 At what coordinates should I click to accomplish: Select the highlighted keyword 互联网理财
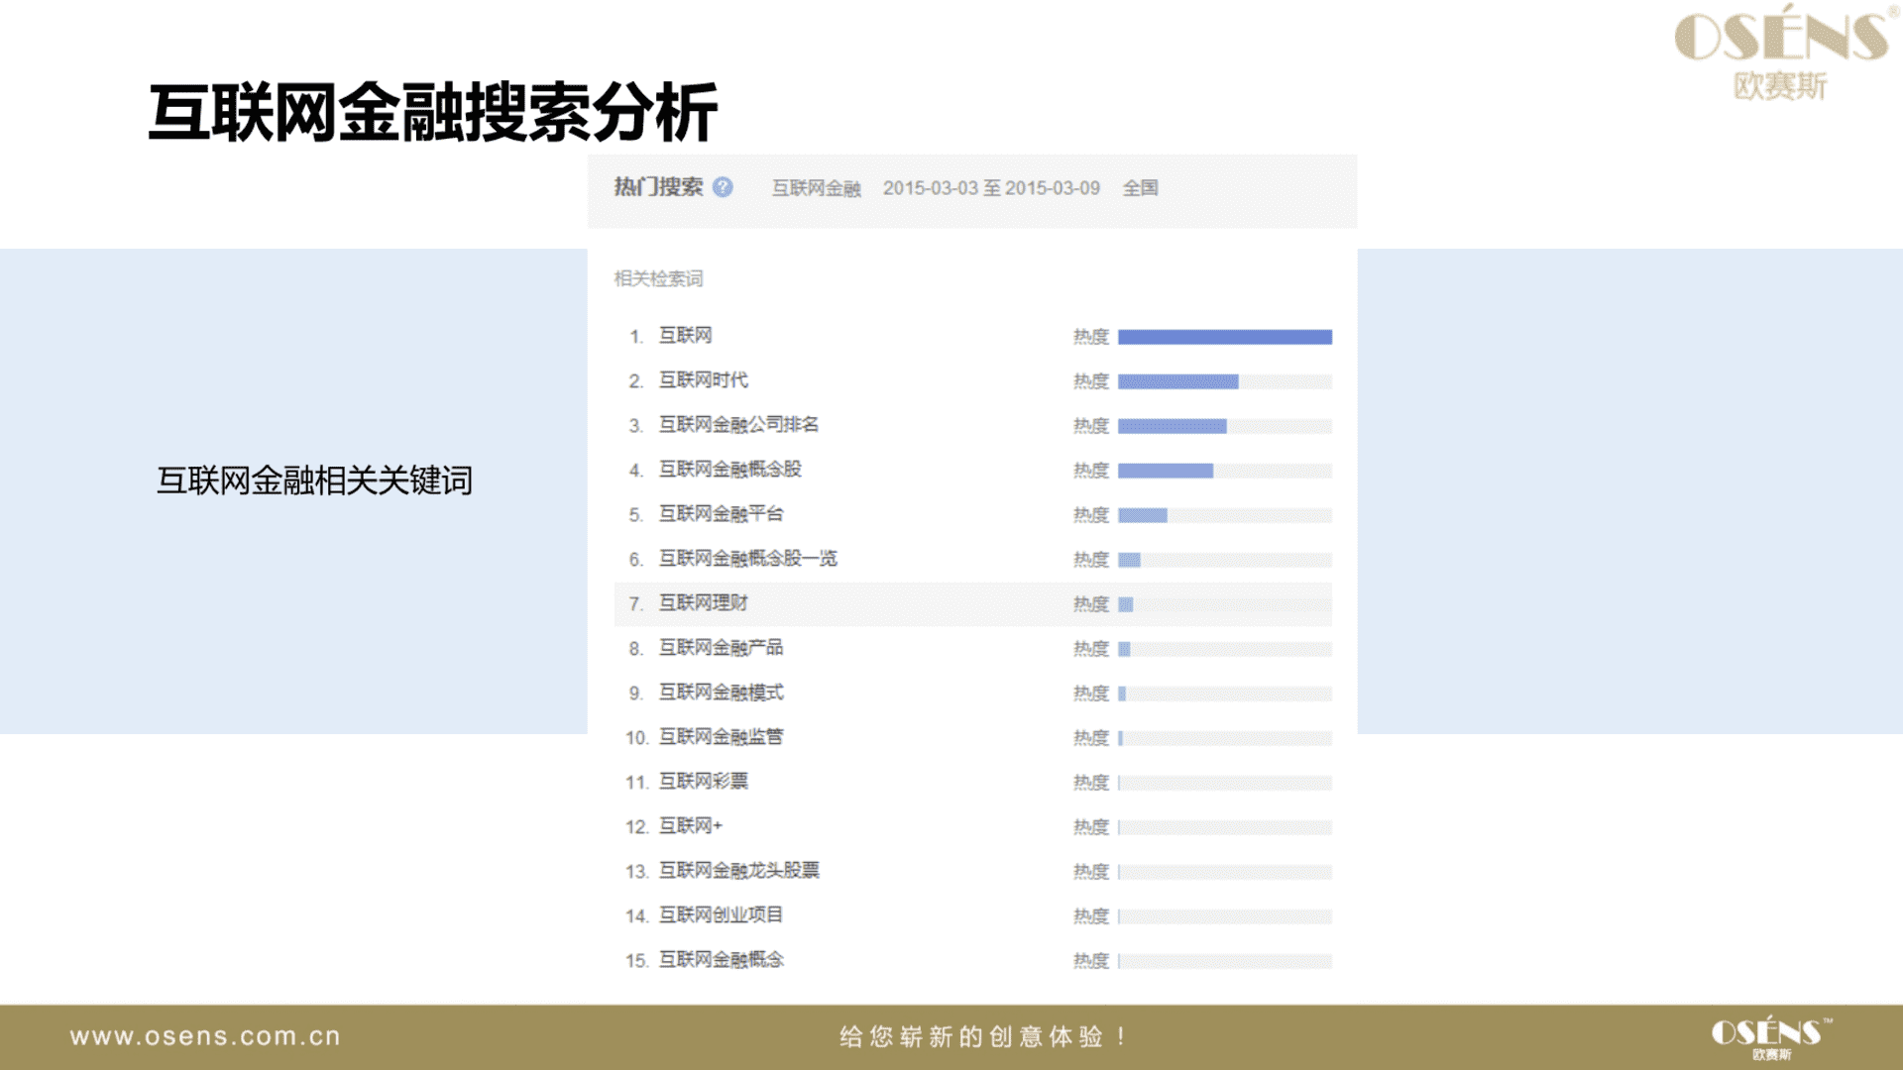703,603
